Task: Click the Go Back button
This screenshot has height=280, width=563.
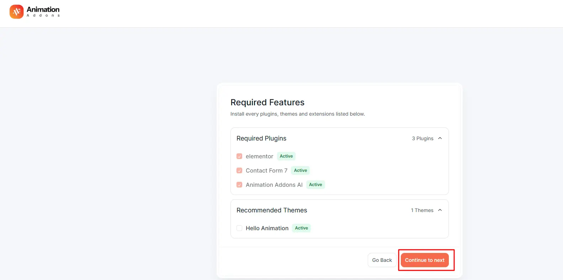Action: [x=382, y=260]
